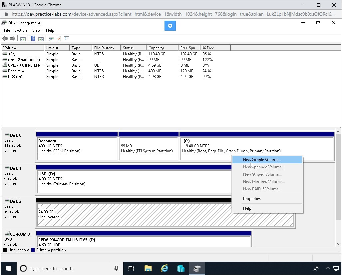Image resolution: width=342 pixels, height=275 pixels.
Task: Open the People icon in the system tray
Action: click(x=316, y=268)
